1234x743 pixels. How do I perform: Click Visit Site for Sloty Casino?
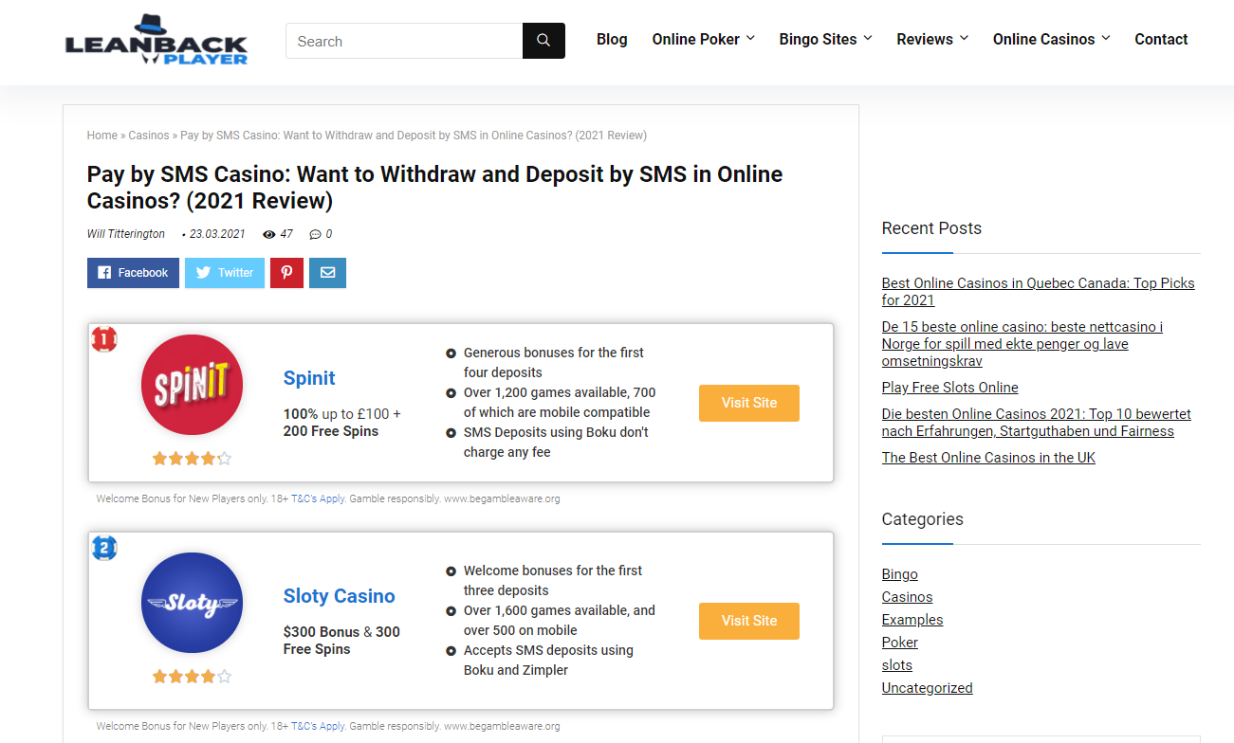749,621
